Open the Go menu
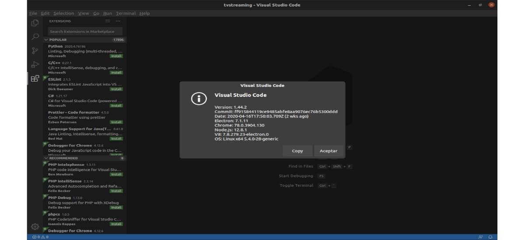The height and width of the screenshot is (240, 525). coord(96,13)
